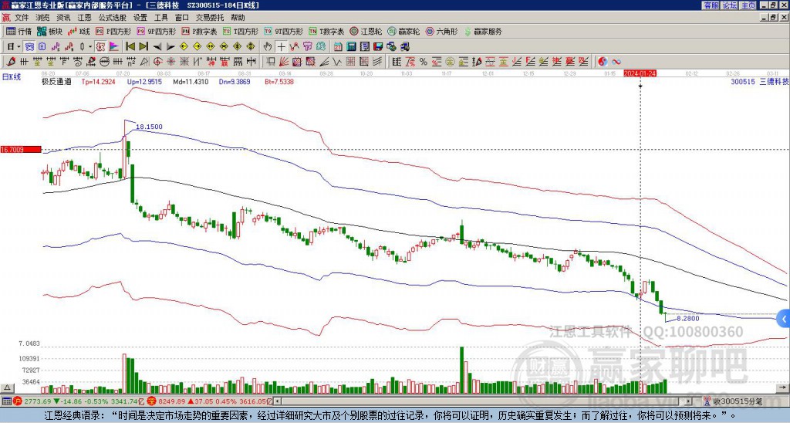Open the T数字表 tool

326,31
